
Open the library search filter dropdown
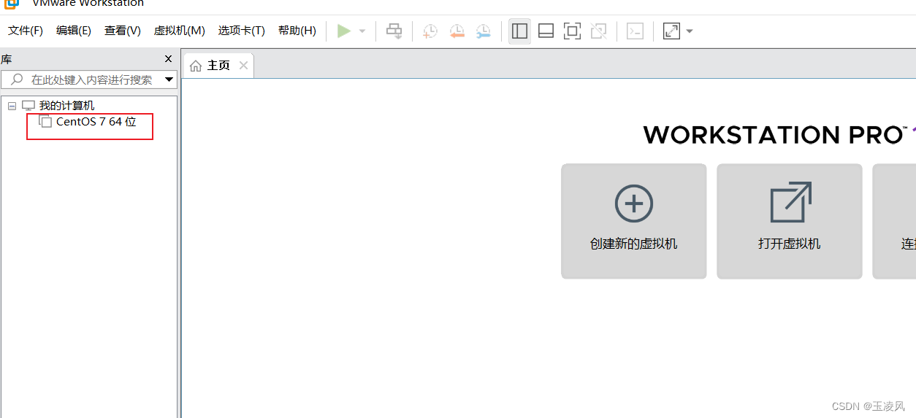(169, 80)
